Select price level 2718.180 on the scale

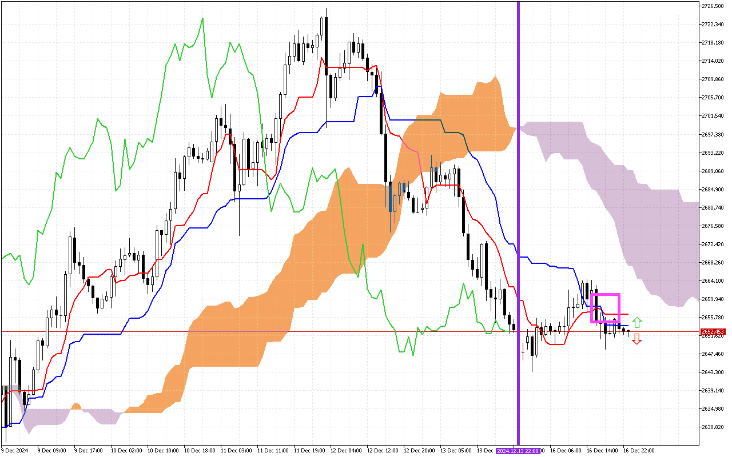tap(713, 42)
